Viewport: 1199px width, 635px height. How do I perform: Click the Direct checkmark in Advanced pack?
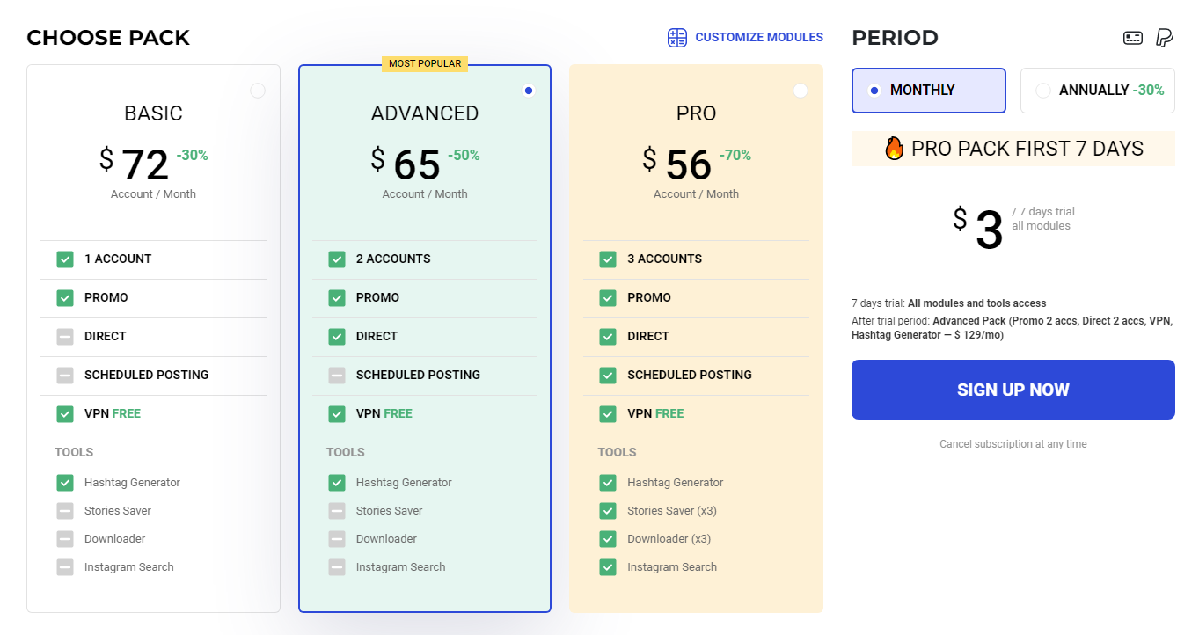337,336
